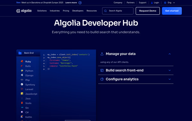
Task: Click the Build search front-end heading
Action: coord(124,71)
